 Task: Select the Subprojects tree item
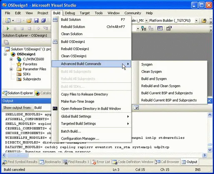click(x=32, y=79)
